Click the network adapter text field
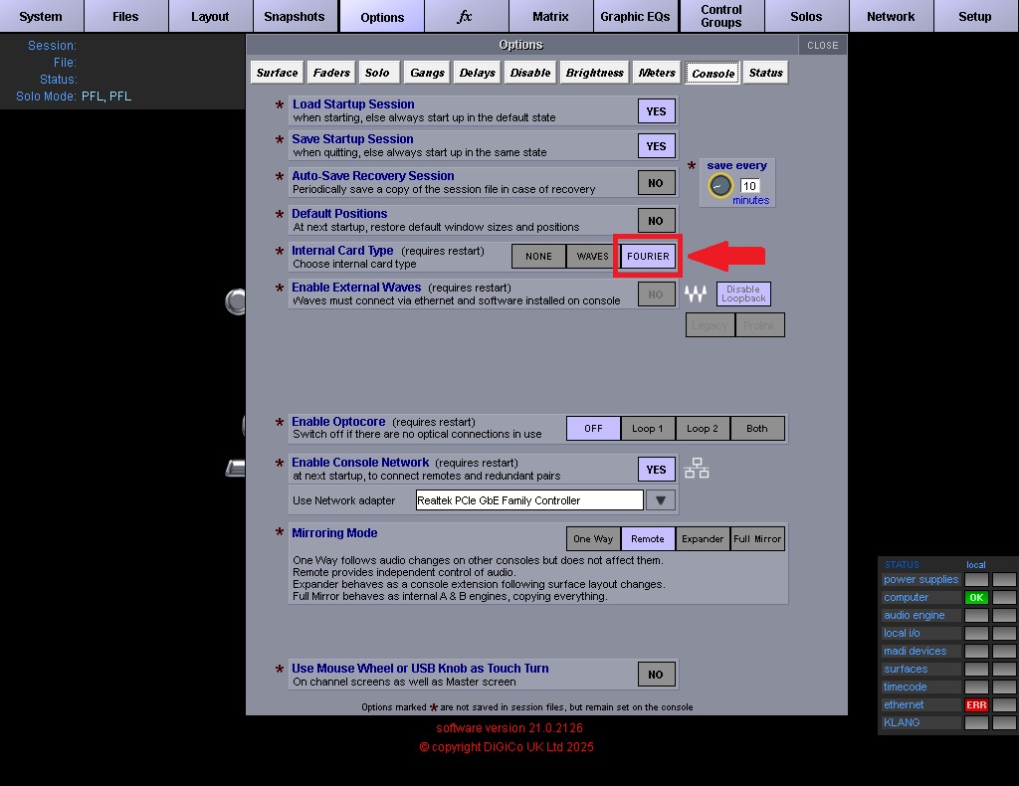The height and width of the screenshot is (786, 1019). click(529, 500)
